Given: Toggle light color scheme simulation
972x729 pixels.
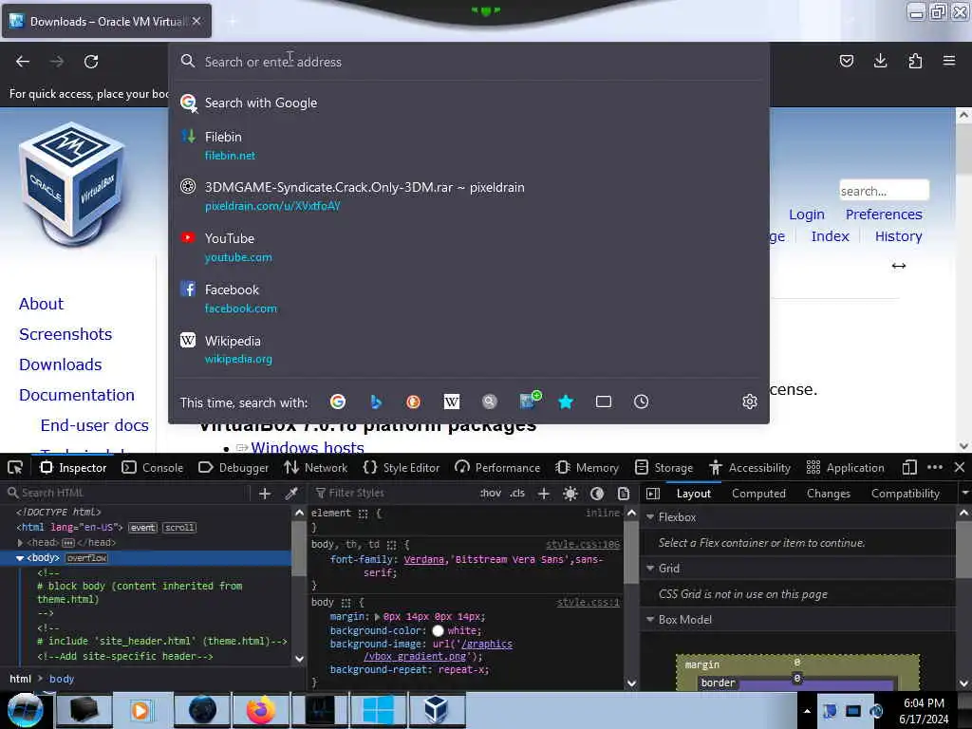Looking at the screenshot, I should point(570,494).
